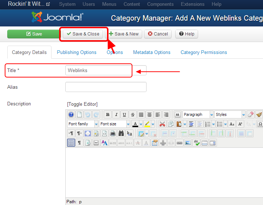Viewport: 263px width, 205px height.
Task: Click the clipboard Paste icon
Action: click(179, 124)
